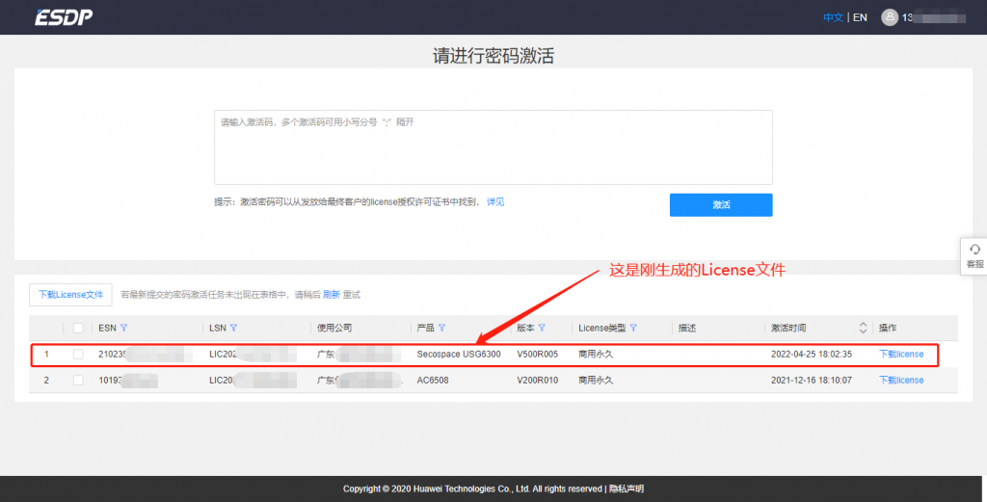Check the AC6508 row checkbox
The width and height of the screenshot is (987, 502).
pos(78,380)
